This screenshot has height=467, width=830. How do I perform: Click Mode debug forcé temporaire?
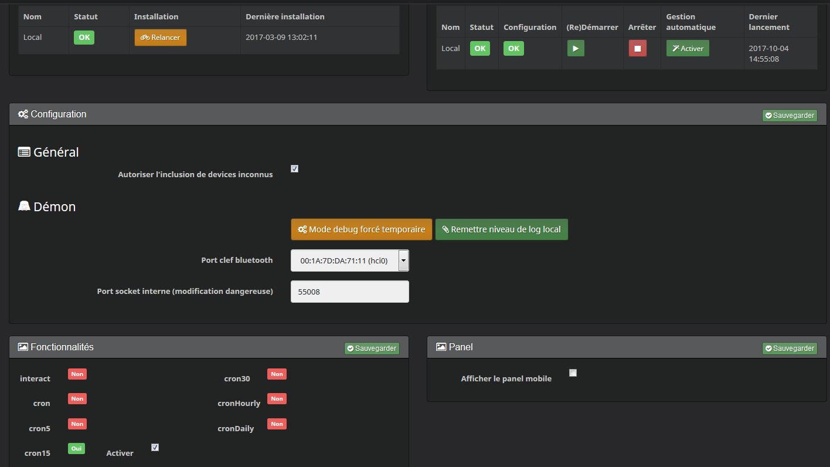pos(362,229)
